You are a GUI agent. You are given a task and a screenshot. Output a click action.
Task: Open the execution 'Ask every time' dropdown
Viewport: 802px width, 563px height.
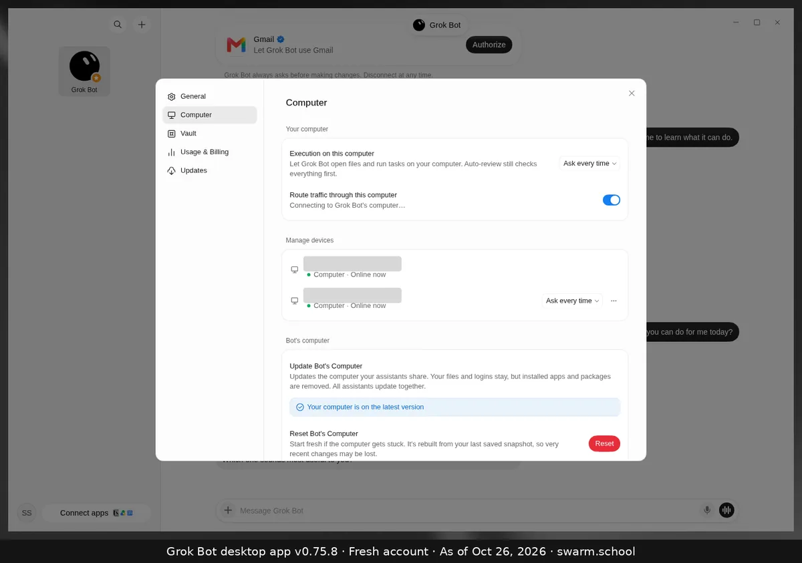tap(589, 164)
